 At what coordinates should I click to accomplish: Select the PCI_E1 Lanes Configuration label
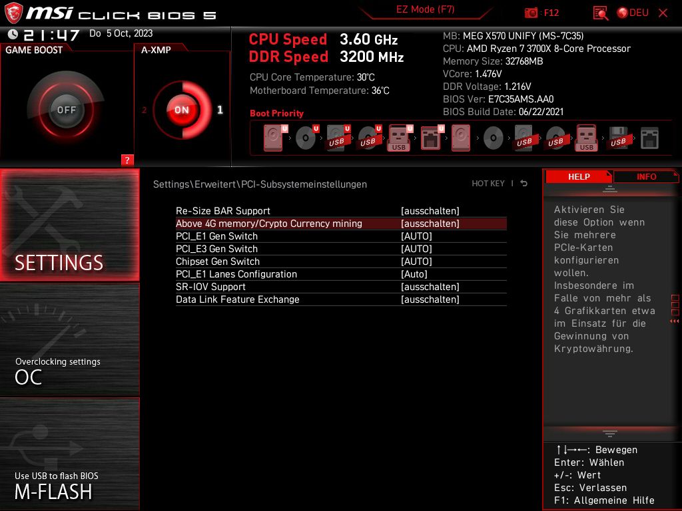coord(236,273)
